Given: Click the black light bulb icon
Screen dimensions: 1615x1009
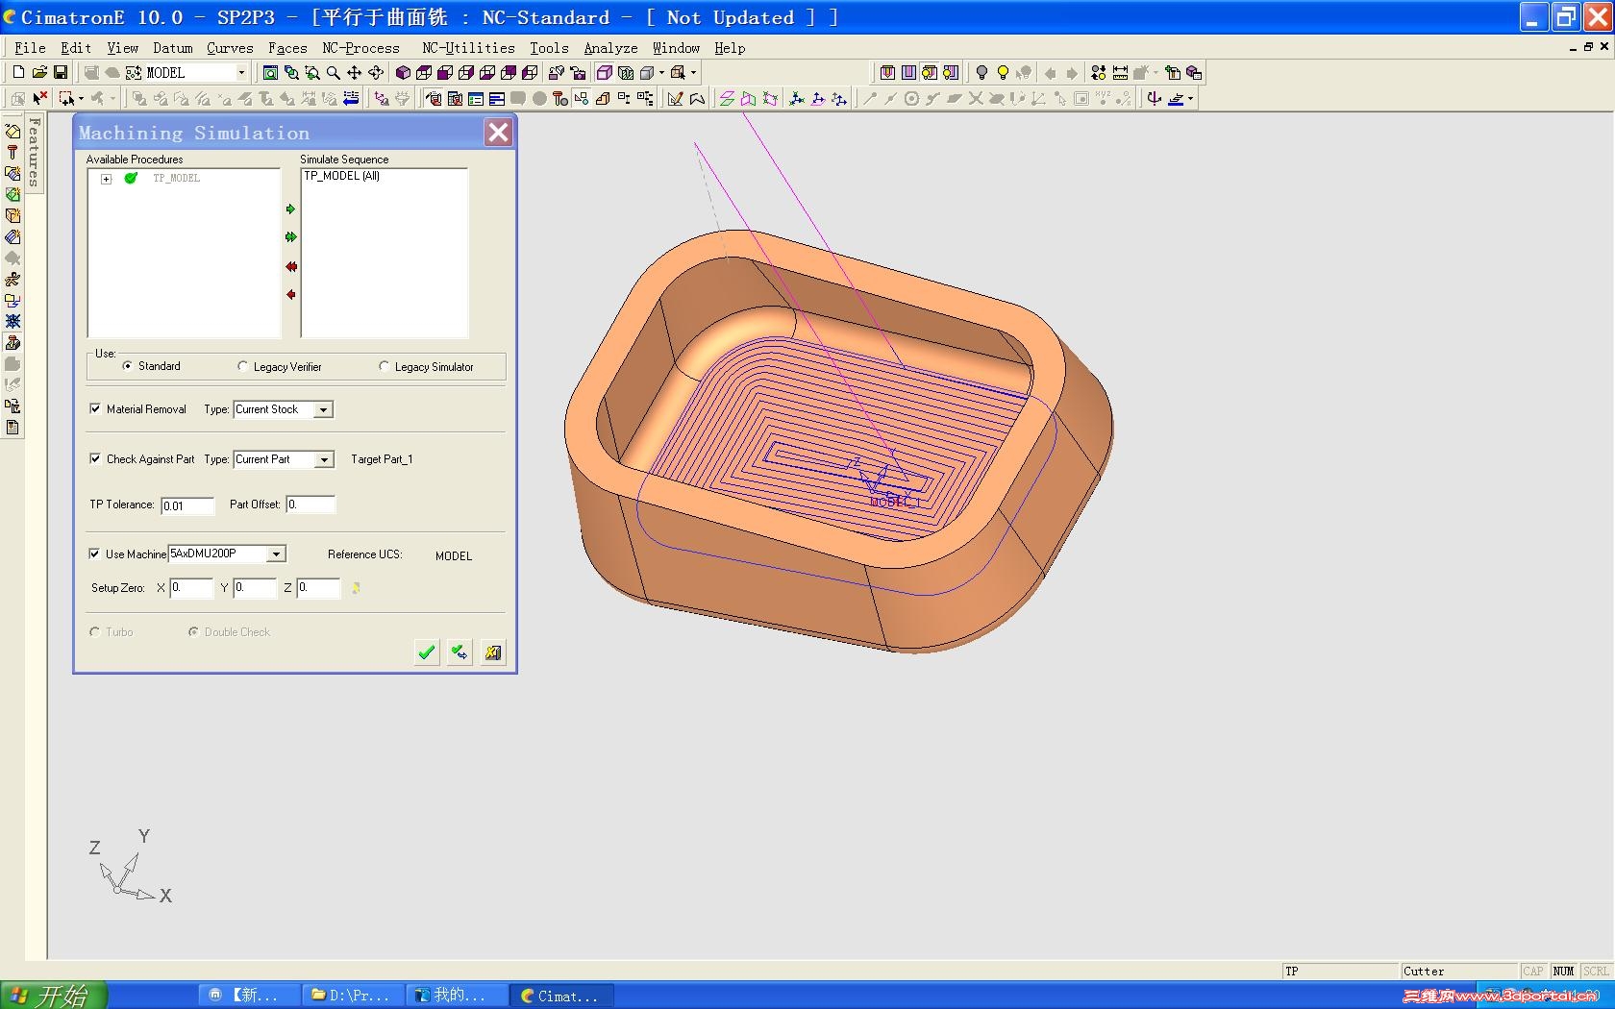Looking at the screenshot, I should (981, 72).
